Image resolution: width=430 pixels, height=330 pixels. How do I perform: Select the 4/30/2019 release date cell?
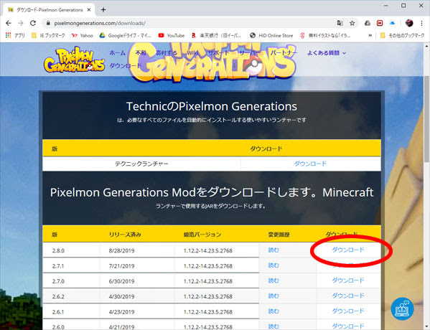click(137, 296)
